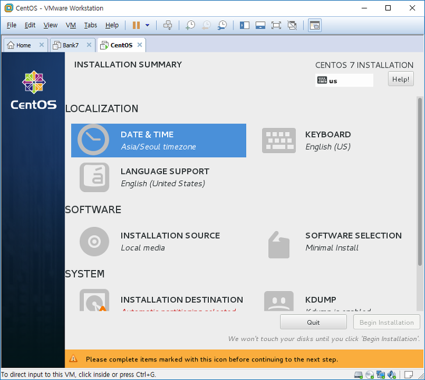Image resolution: width=425 pixels, height=380 pixels.
Task: Close the CentOS tab
Action: point(140,45)
